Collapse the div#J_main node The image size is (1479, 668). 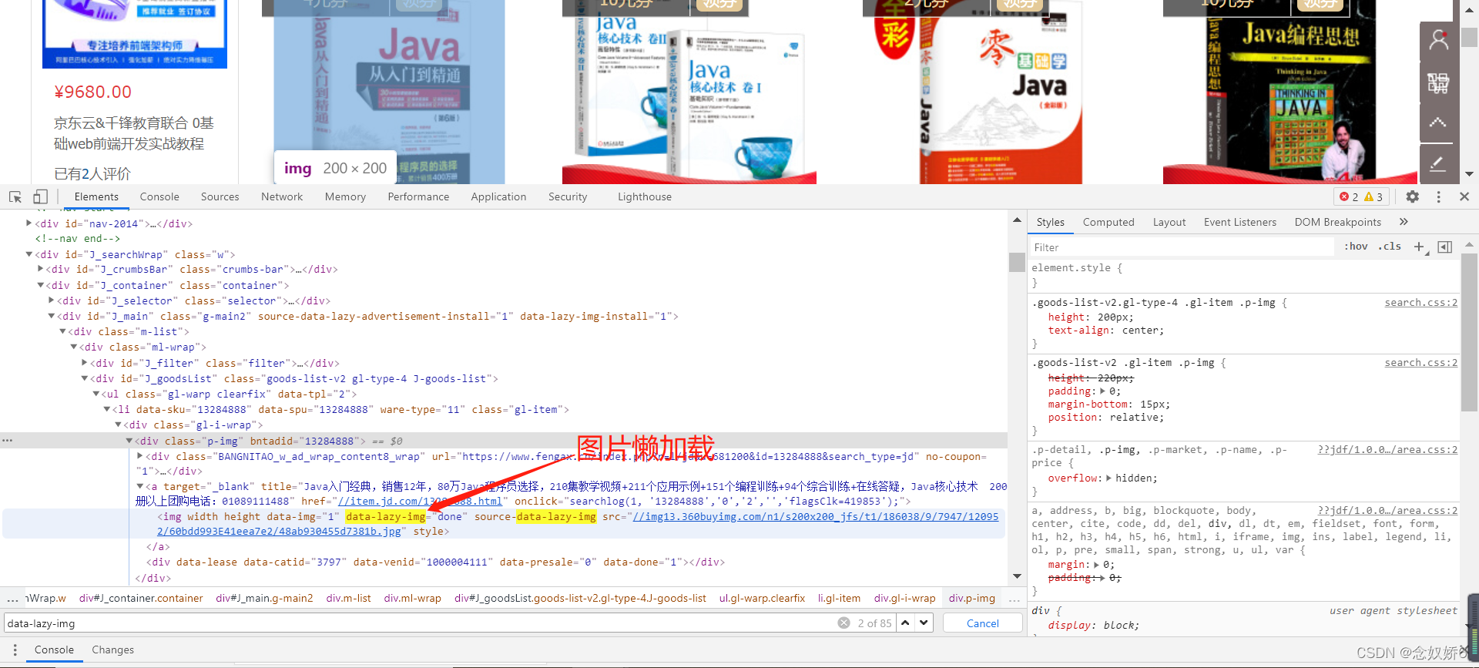pos(52,316)
